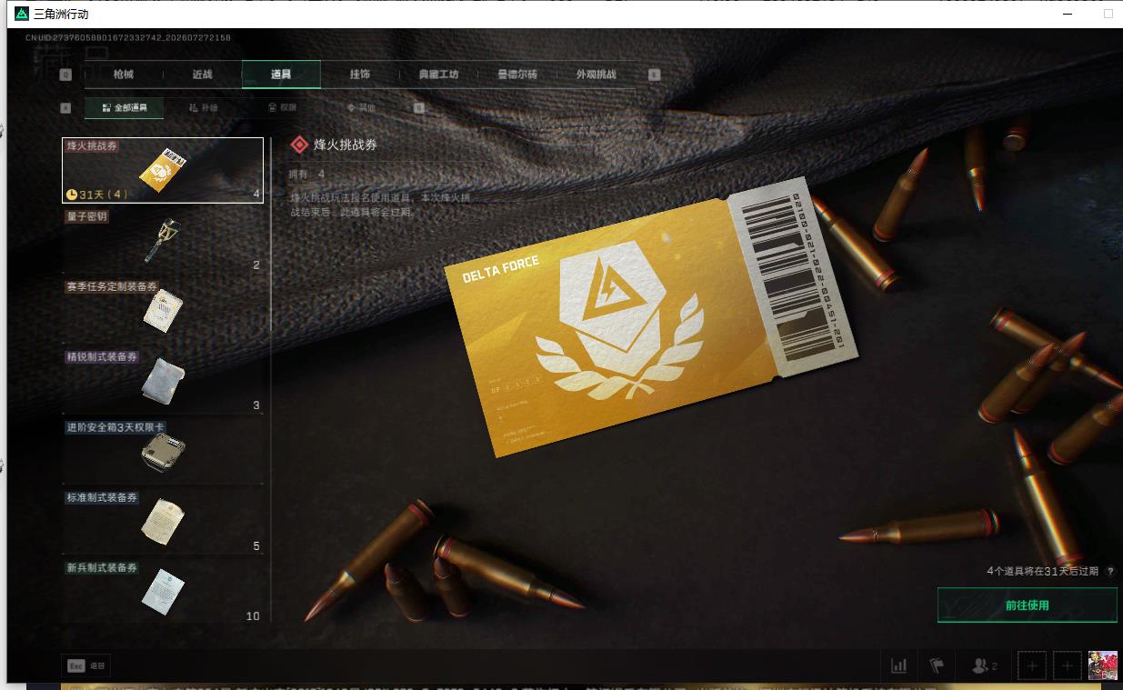Click the 前往使用 button
Viewport: 1123px width, 690px height.
1027,605
